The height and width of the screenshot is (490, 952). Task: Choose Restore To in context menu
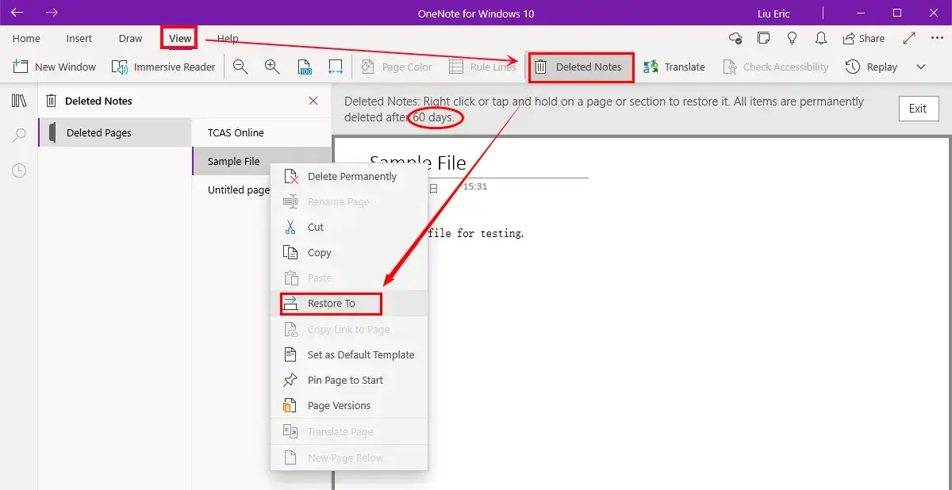point(332,304)
